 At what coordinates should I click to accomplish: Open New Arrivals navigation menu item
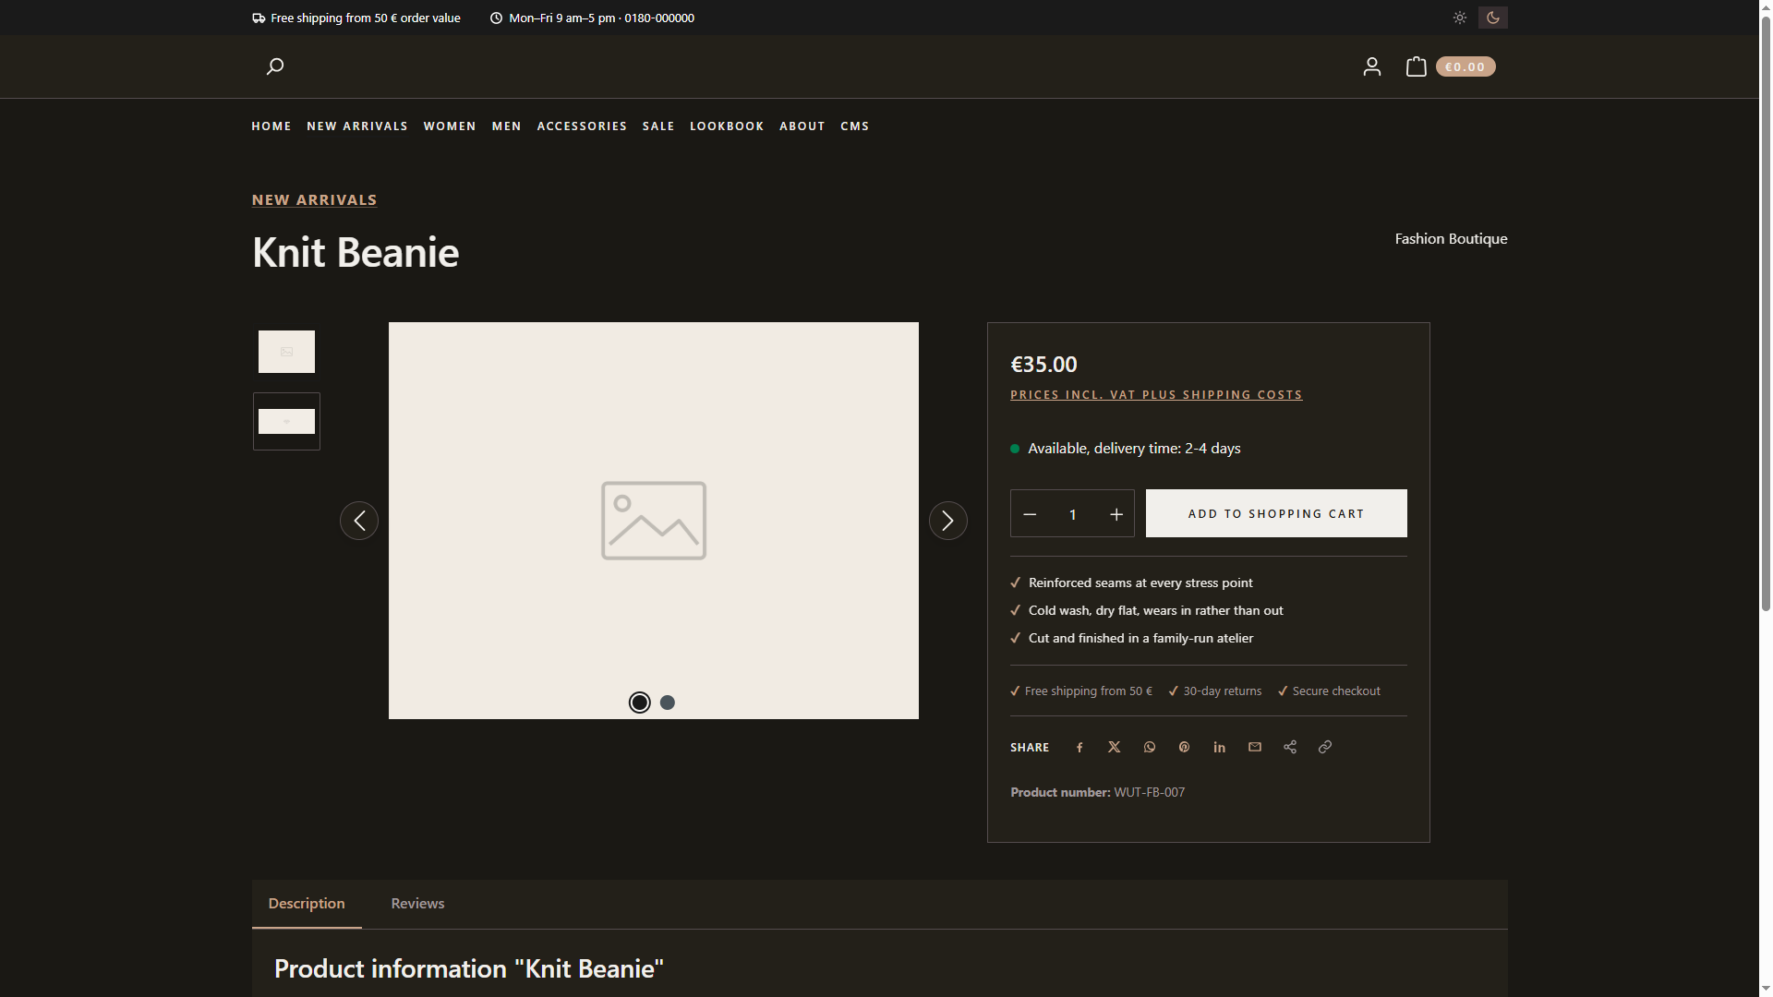coord(357,126)
